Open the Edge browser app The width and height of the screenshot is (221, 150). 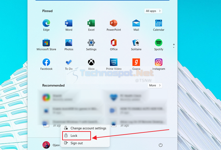tap(46, 25)
